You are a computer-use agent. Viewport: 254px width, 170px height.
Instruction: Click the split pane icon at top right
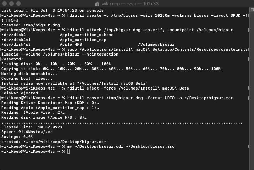coord(252,10)
